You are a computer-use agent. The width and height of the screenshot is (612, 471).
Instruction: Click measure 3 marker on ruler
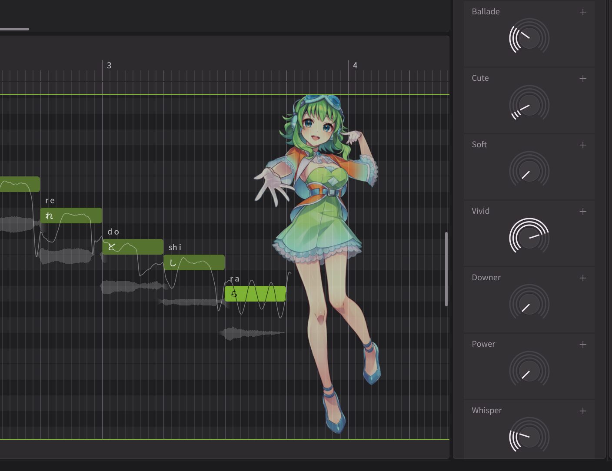(x=109, y=66)
